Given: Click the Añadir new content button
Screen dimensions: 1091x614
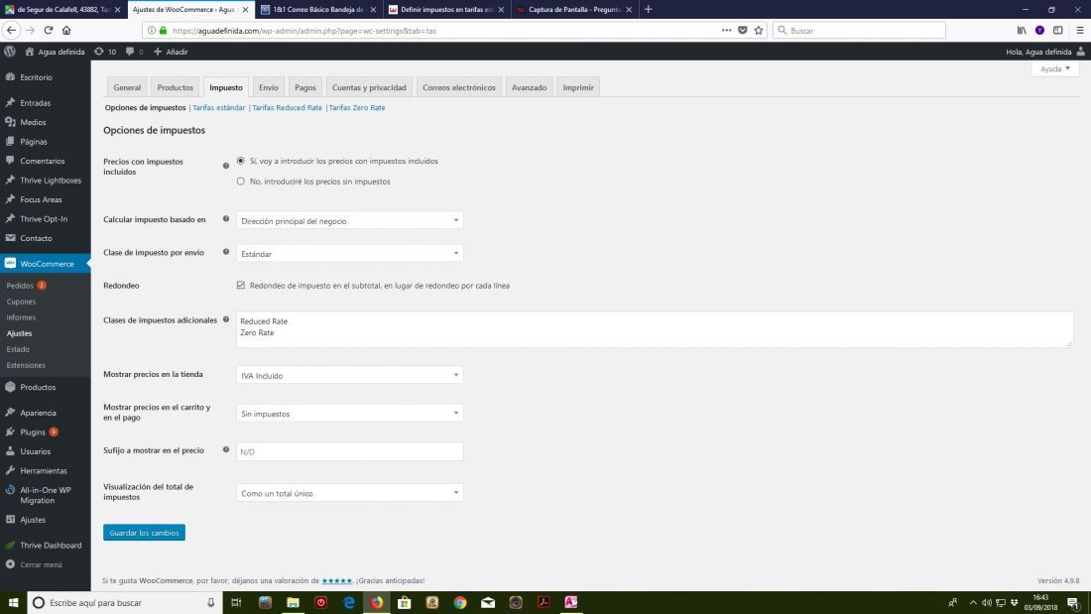Looking at the screenshot, I should pyautogui.click(x=171, y=52).
